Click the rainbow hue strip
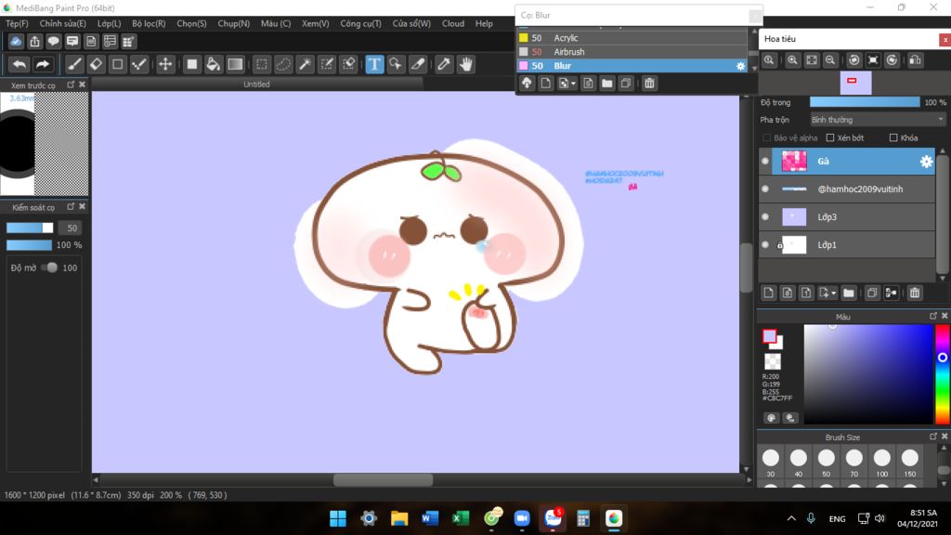The height and width of the screenshot is (535, 951). pyautogui.click(x=942, y=374)
